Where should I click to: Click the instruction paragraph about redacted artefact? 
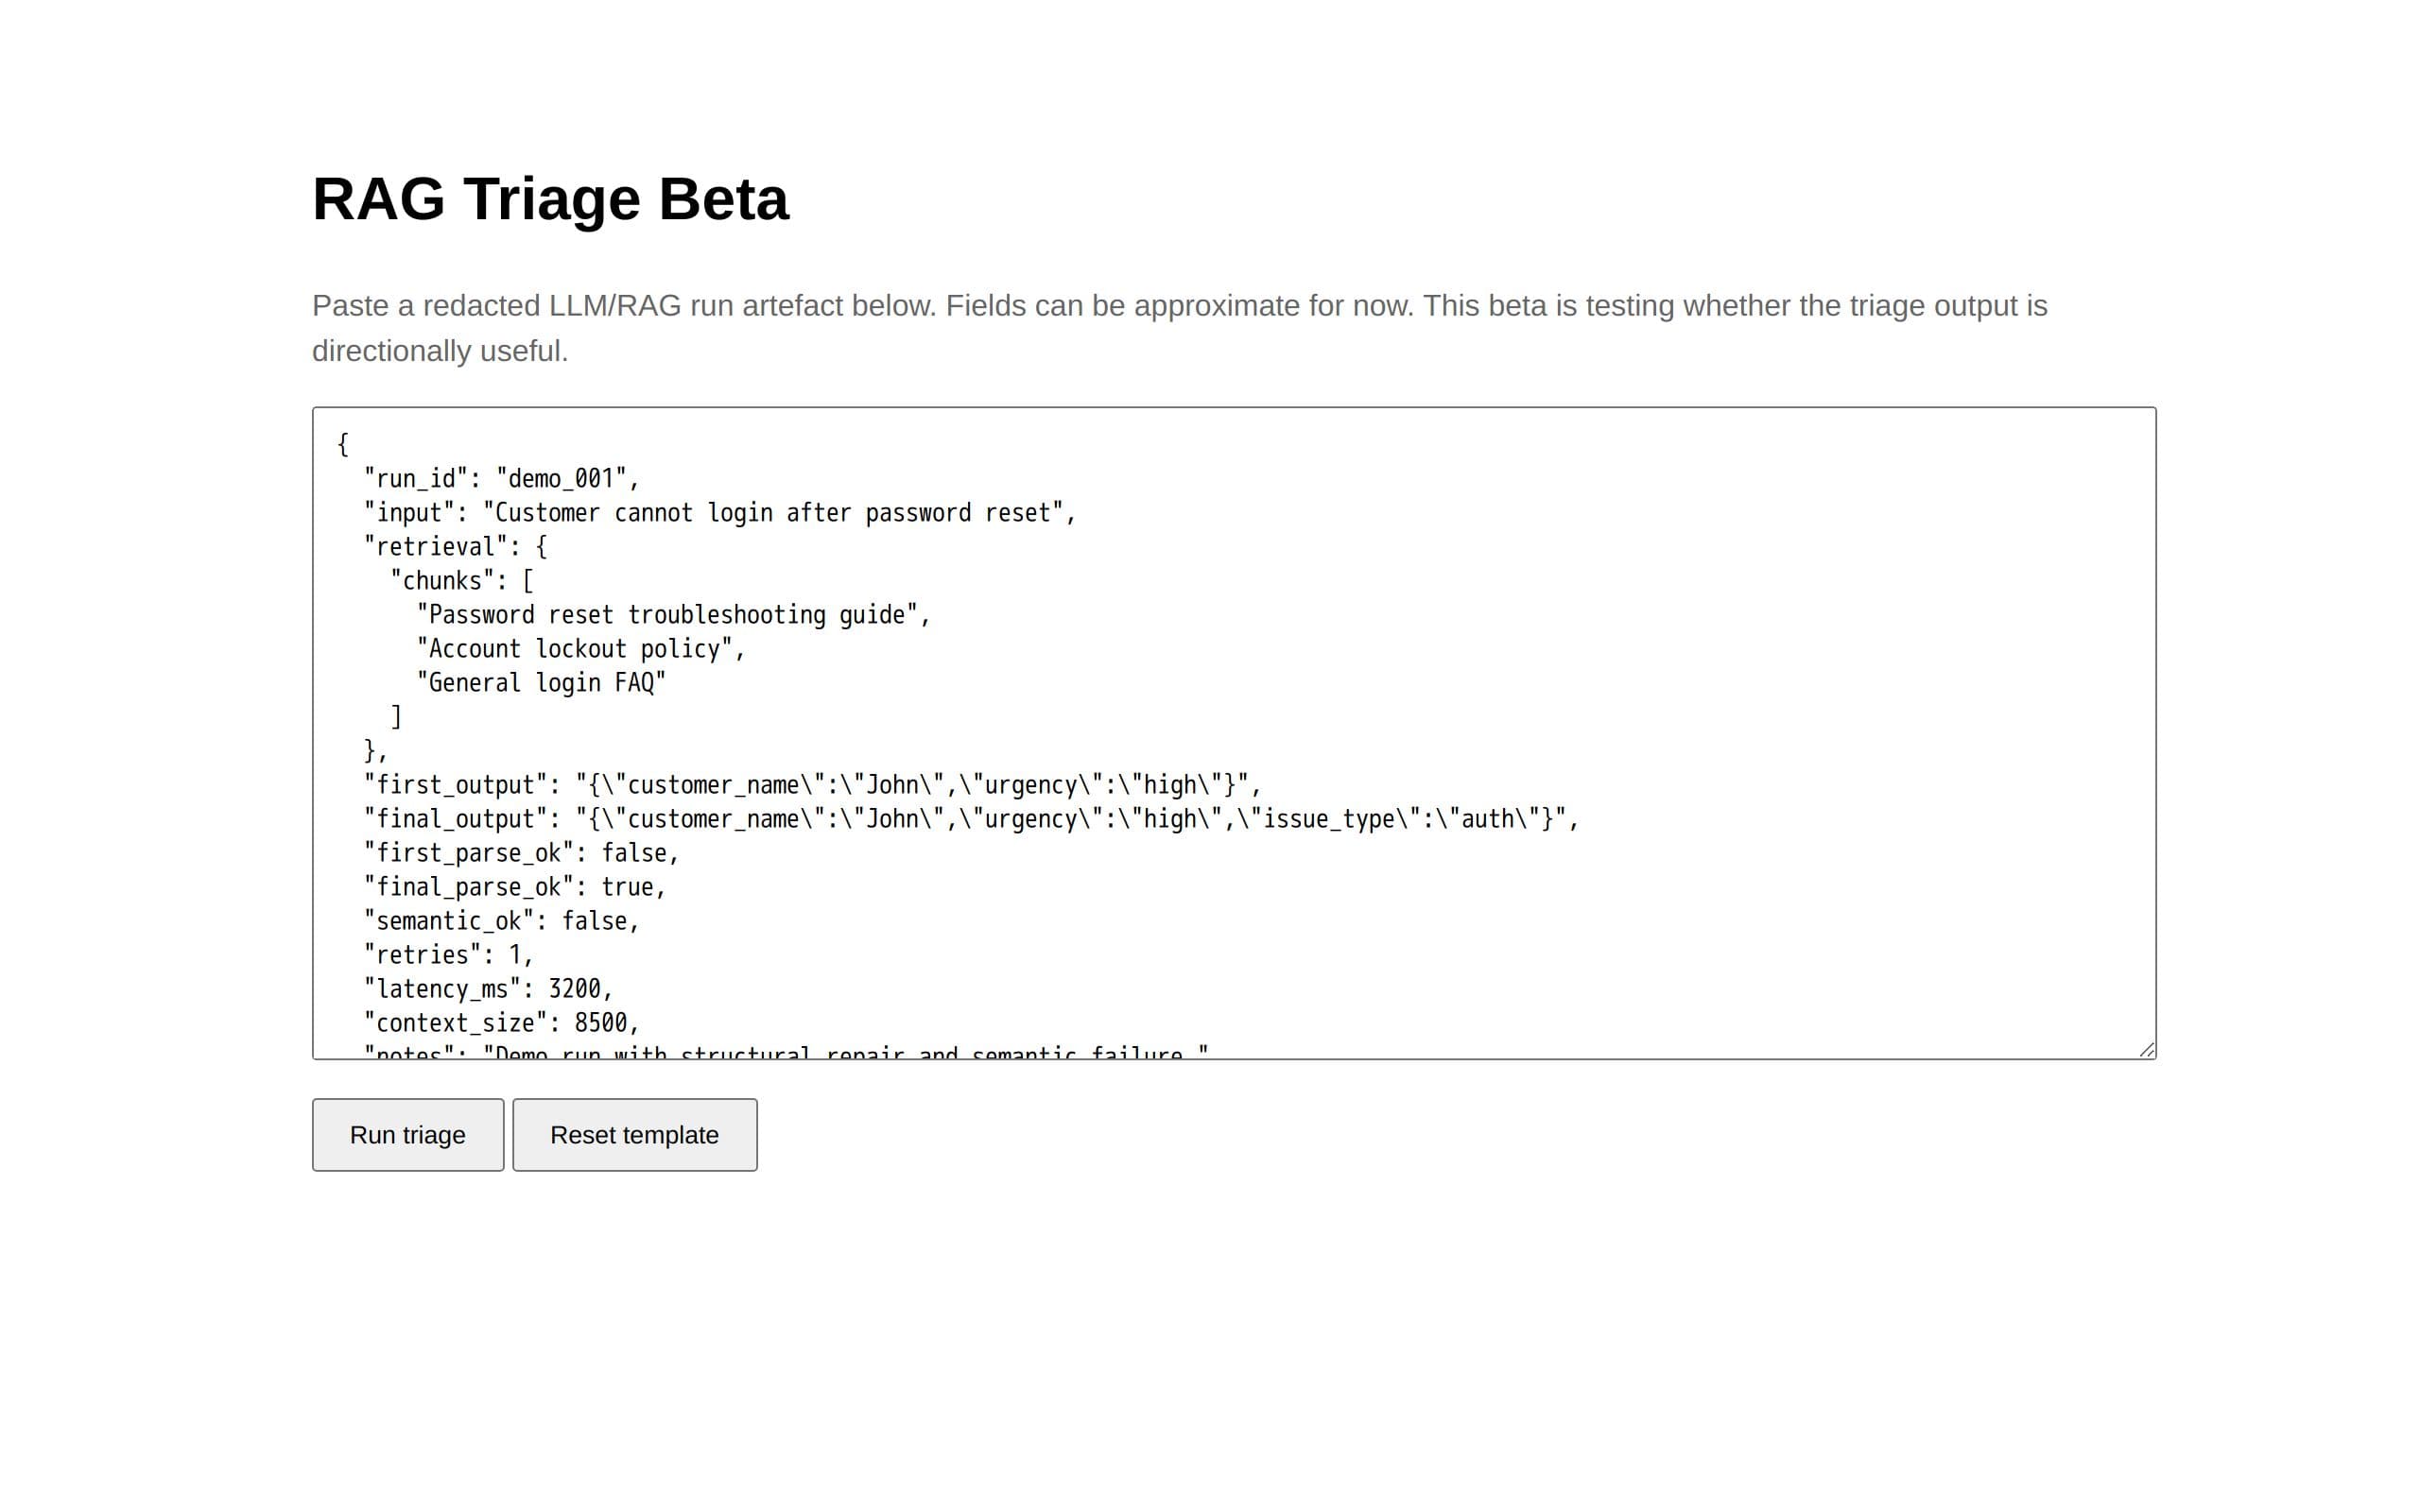tap(1180, 328)
